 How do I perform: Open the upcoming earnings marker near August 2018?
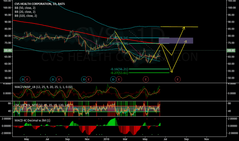coord(177,79)
